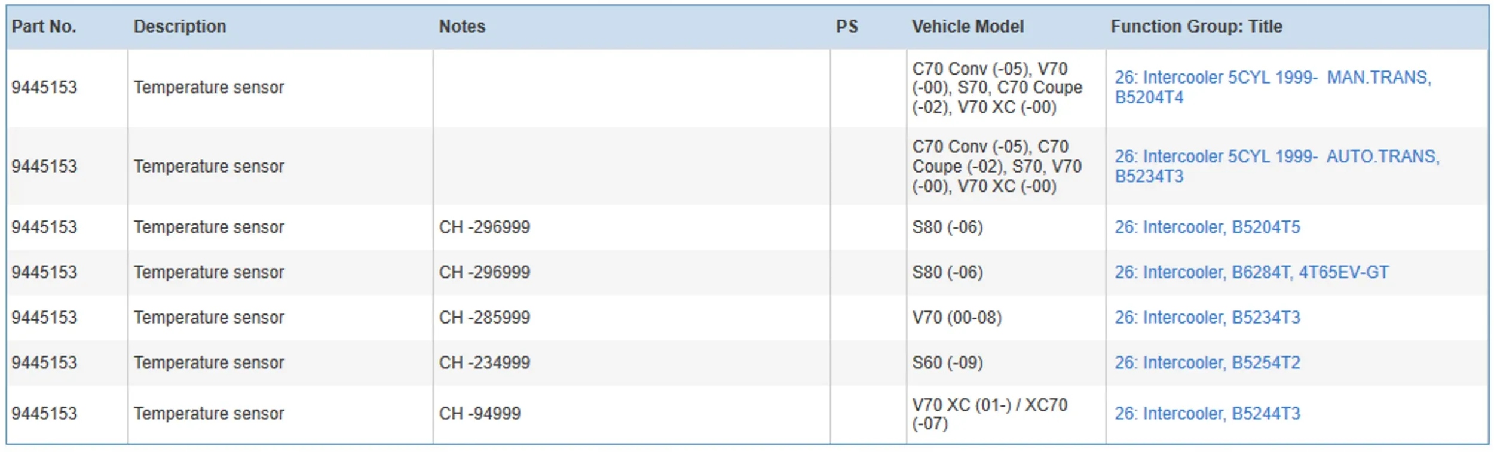Go to the Intercooler, B5254T2 link
The width and height of the screenshot is (1494, 452).
tap(1207, 362)
